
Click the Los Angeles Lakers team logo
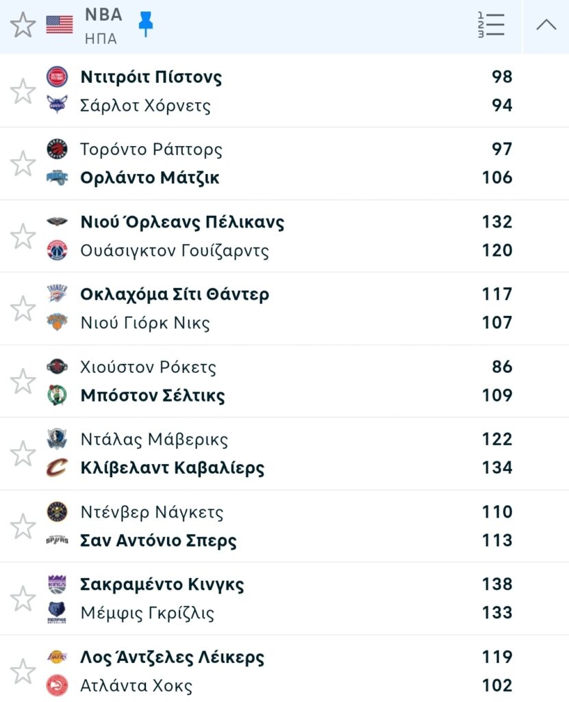coord(57,657)
